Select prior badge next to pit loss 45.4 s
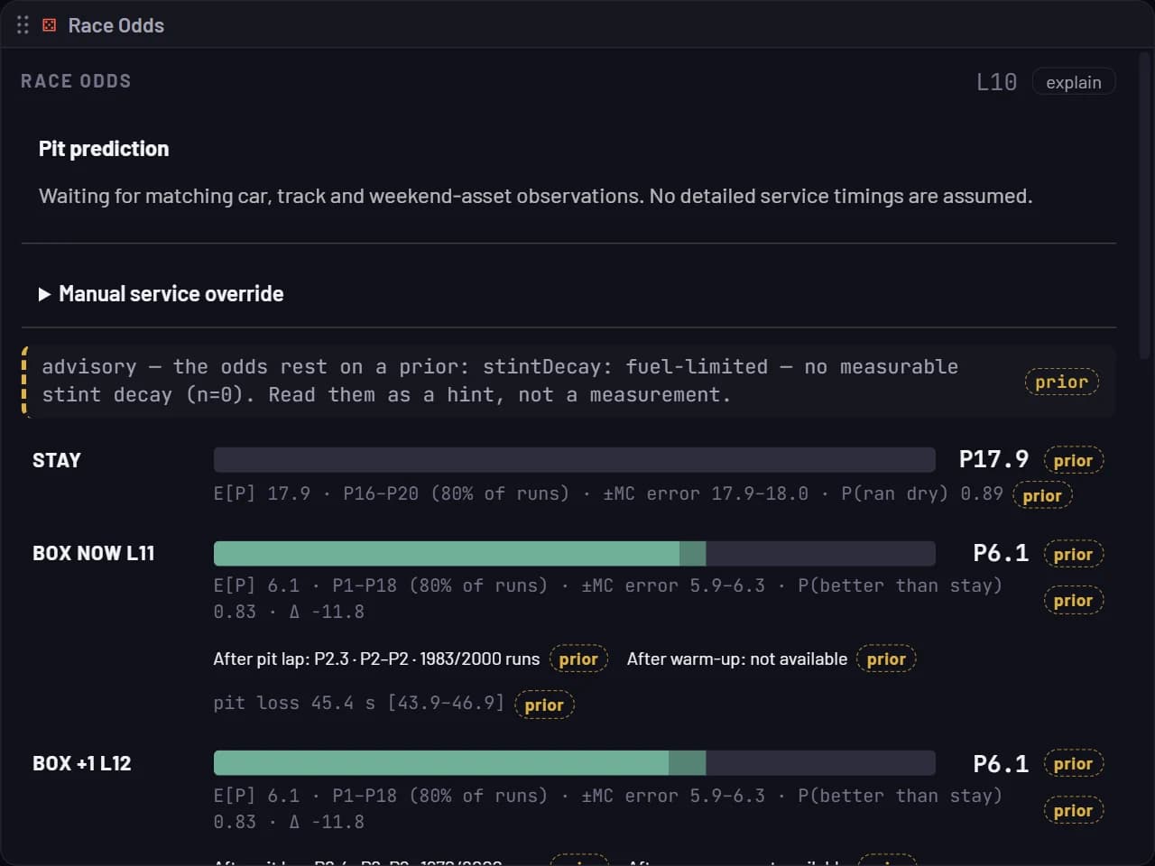Viewport: 1155px width, 866px height. [544, 705]
